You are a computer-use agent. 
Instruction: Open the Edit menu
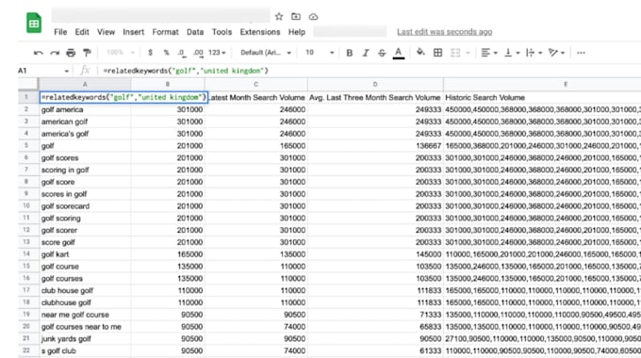(82, 32)
